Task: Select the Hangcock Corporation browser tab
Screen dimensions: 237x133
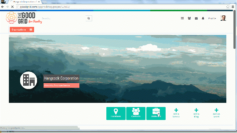Action: (25, 2)
